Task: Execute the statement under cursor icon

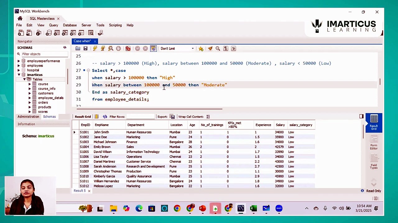Action: point(103,48)
